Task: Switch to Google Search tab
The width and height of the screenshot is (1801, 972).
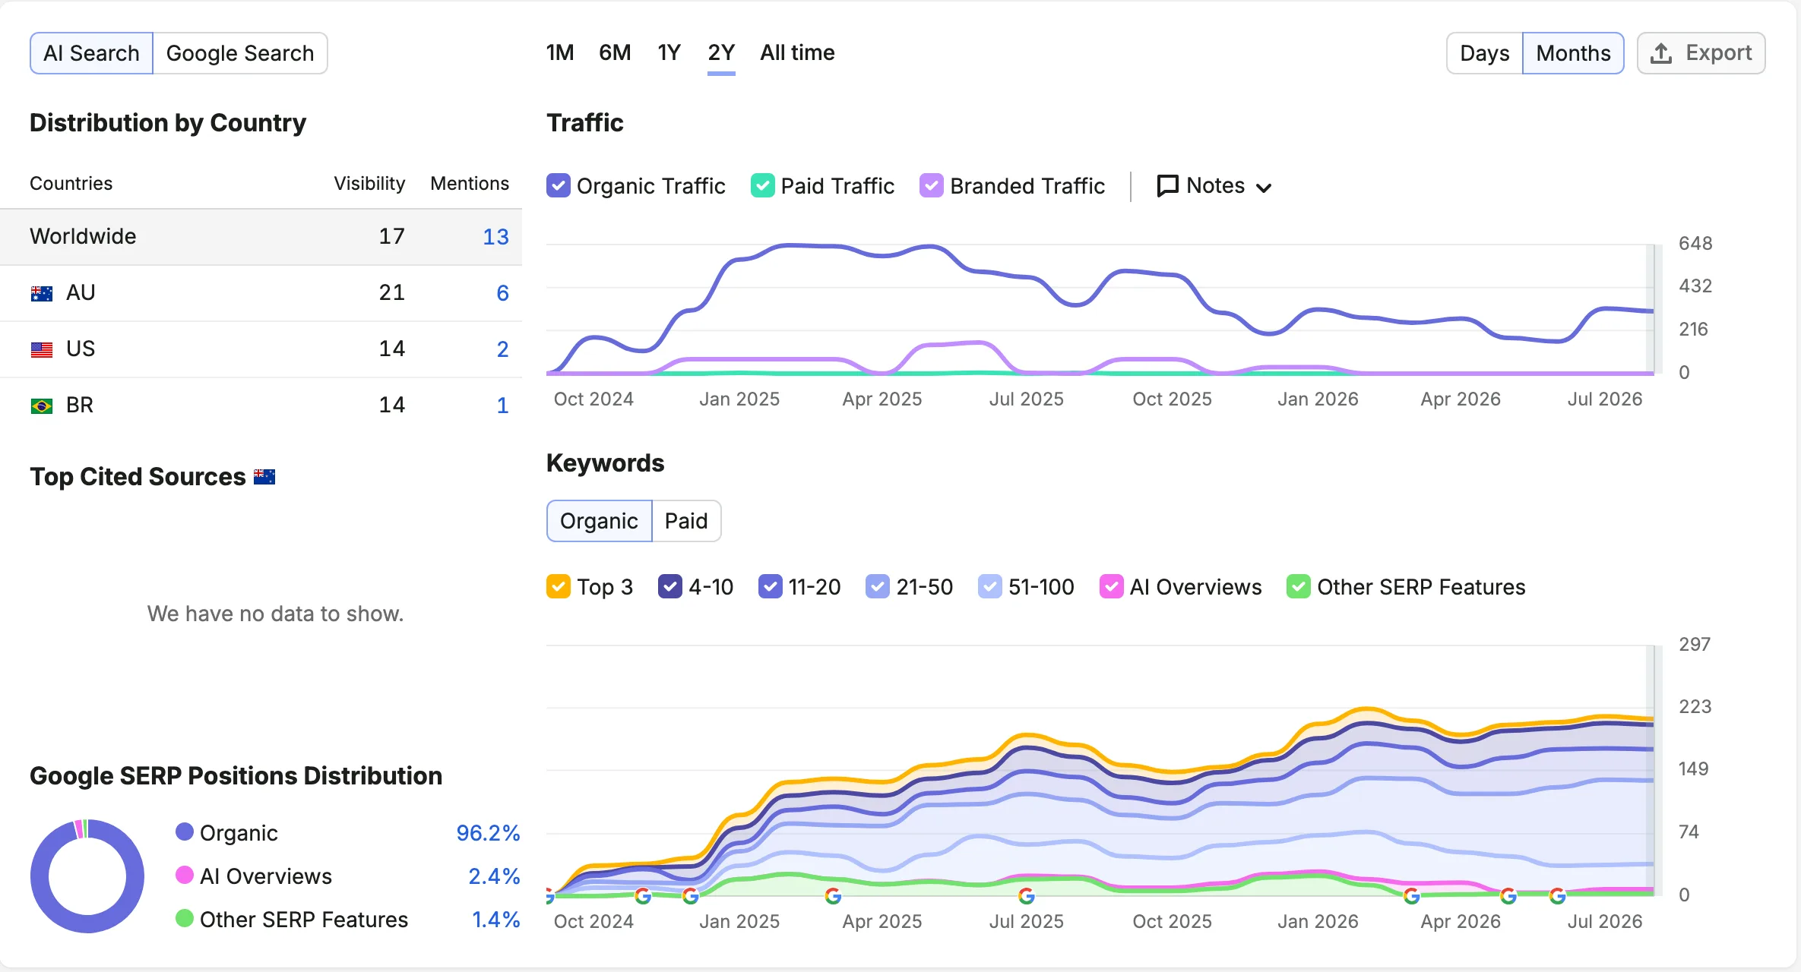Action: [240, 53]
